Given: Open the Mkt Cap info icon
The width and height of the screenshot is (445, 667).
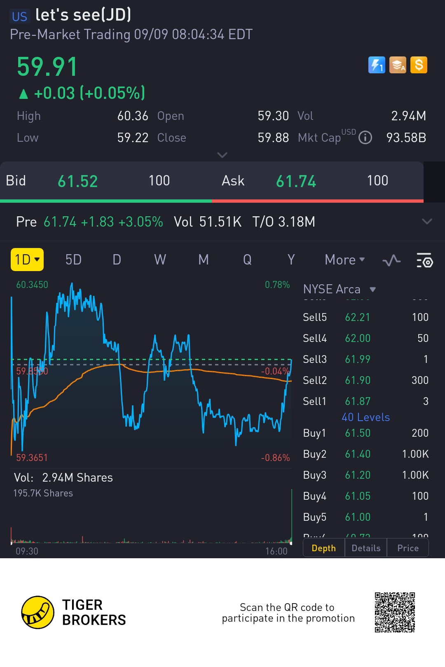Looking at the screenshot, I should click(365, 138).
